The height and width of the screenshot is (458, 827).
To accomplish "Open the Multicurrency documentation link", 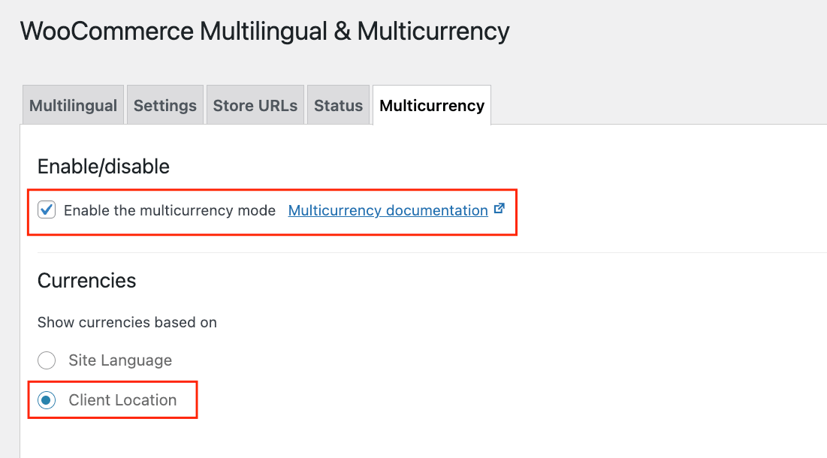I will 388,210.
